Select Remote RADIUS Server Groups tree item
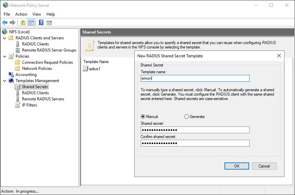Viewport: 295px width, 195px height. tap(49, 50)
